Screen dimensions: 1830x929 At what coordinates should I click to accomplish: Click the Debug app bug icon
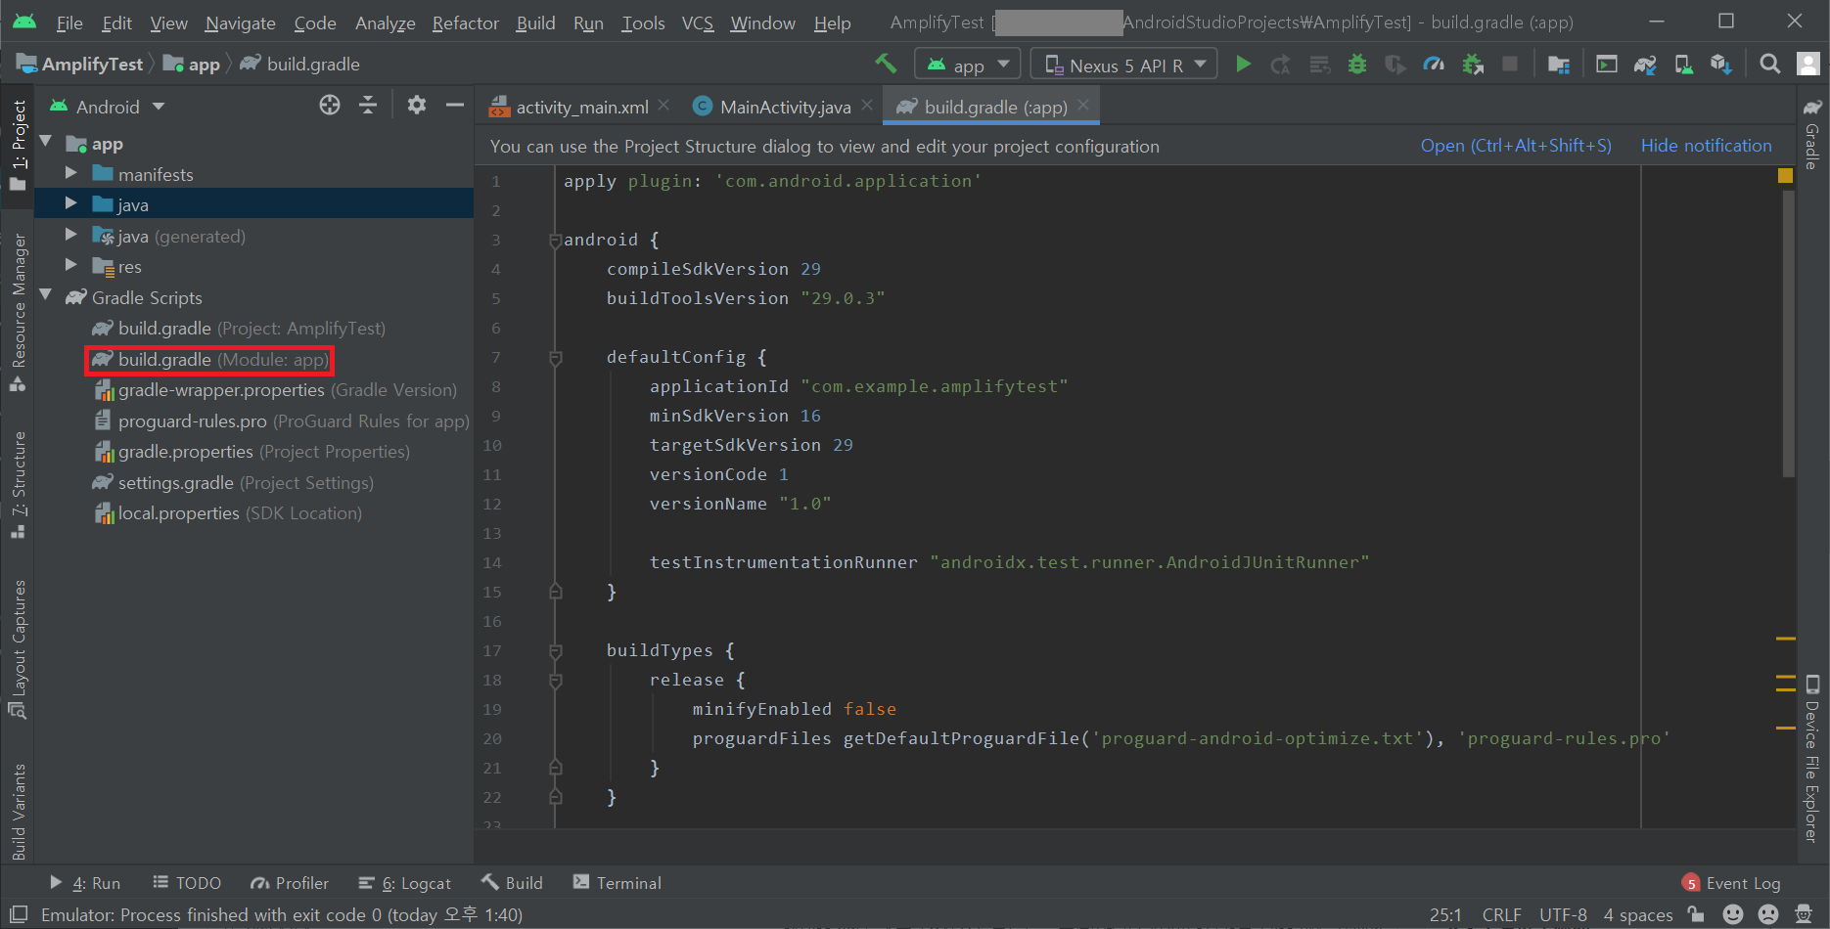tap(1357, 65)
